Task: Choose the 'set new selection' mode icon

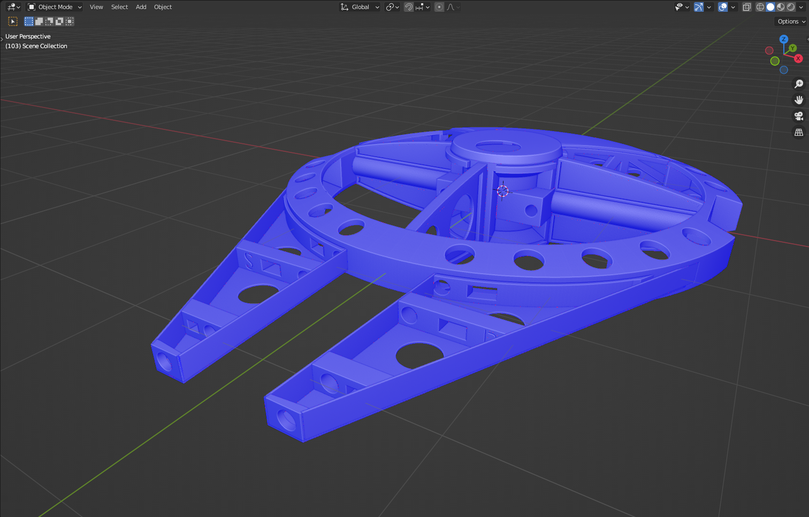Action: coord(29,21)
